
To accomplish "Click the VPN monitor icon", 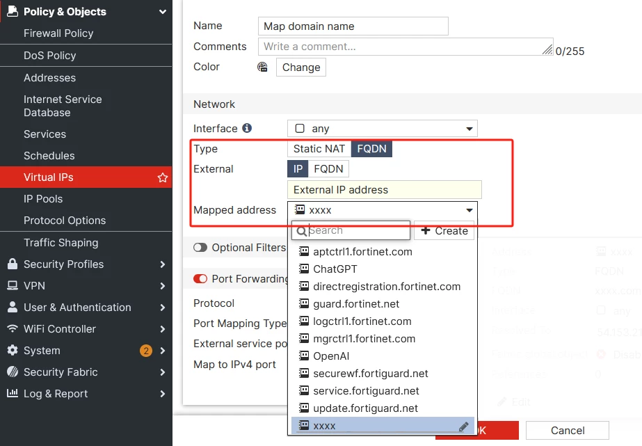I will (x=13, y=285).
